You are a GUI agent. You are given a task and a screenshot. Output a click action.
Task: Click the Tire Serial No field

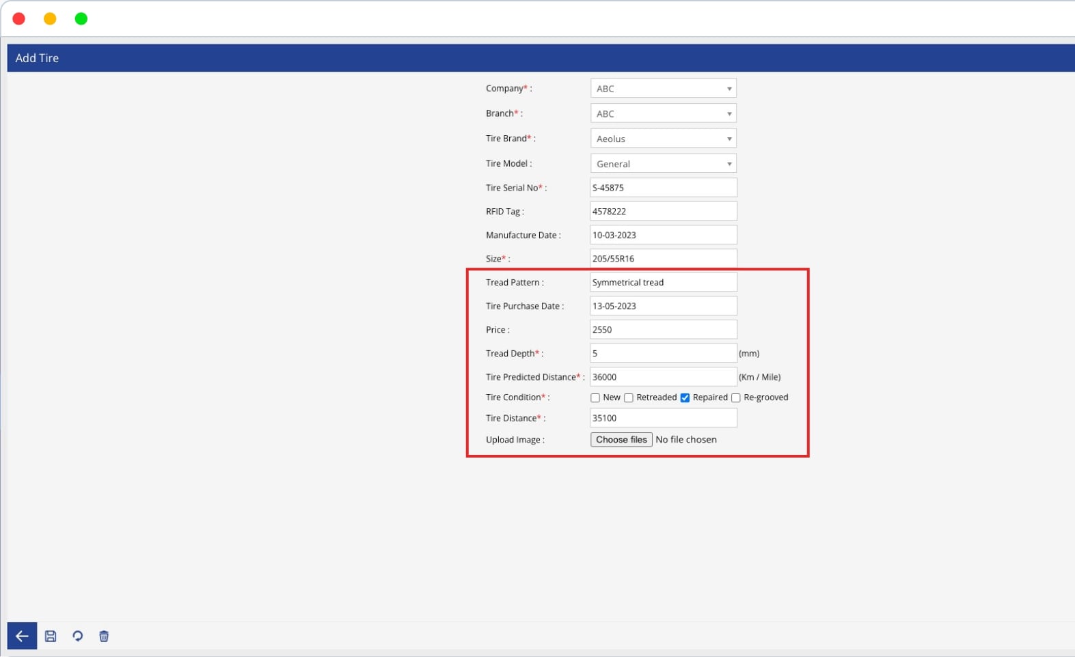[663, 188]
